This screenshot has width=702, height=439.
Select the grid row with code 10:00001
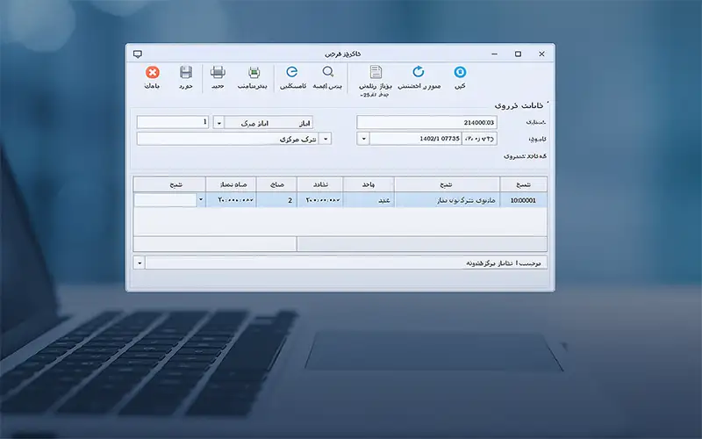point(523,200)
